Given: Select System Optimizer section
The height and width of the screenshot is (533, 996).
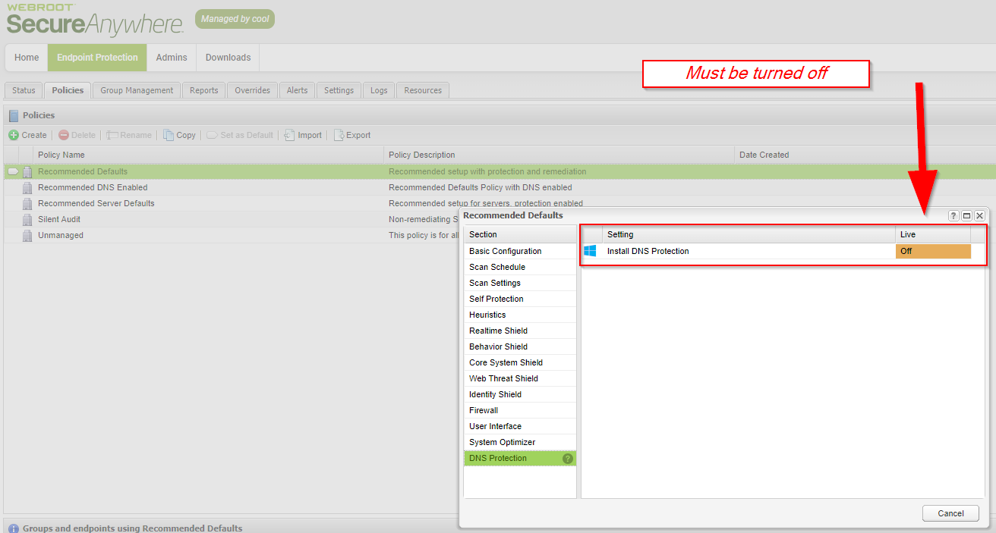Looking at the screenshot, I should pyautogui.click(x=520, y=442).
